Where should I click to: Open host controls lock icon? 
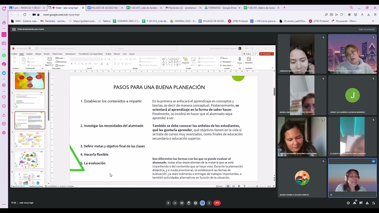(374, 203)
